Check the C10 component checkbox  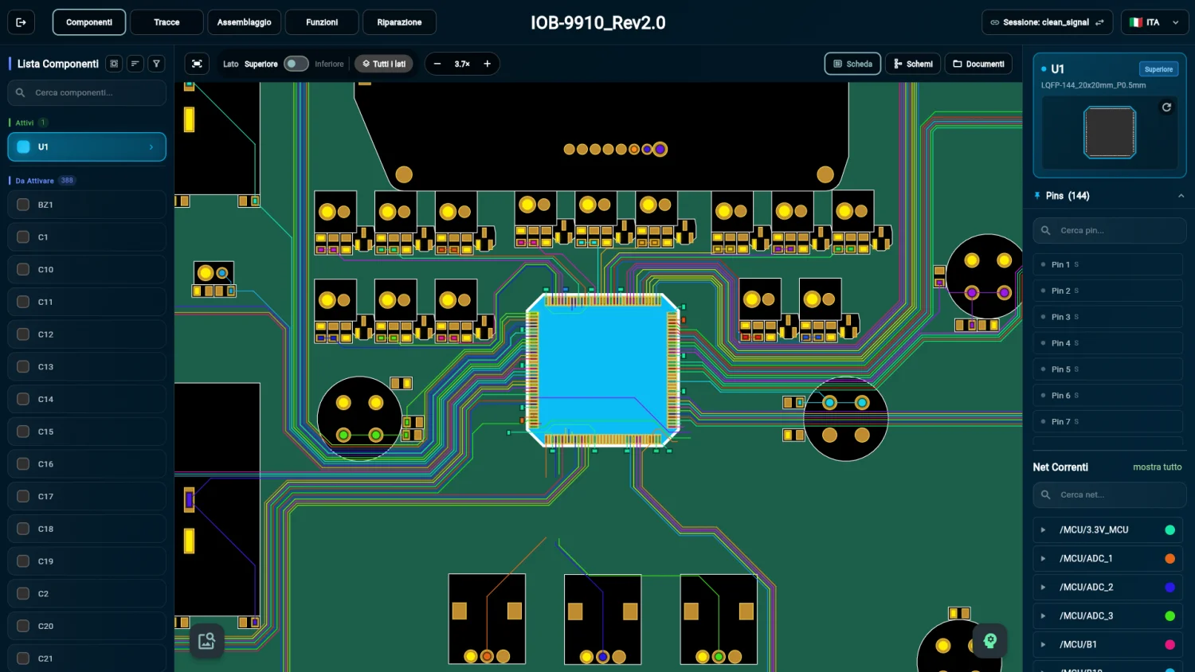pos(23,270)
